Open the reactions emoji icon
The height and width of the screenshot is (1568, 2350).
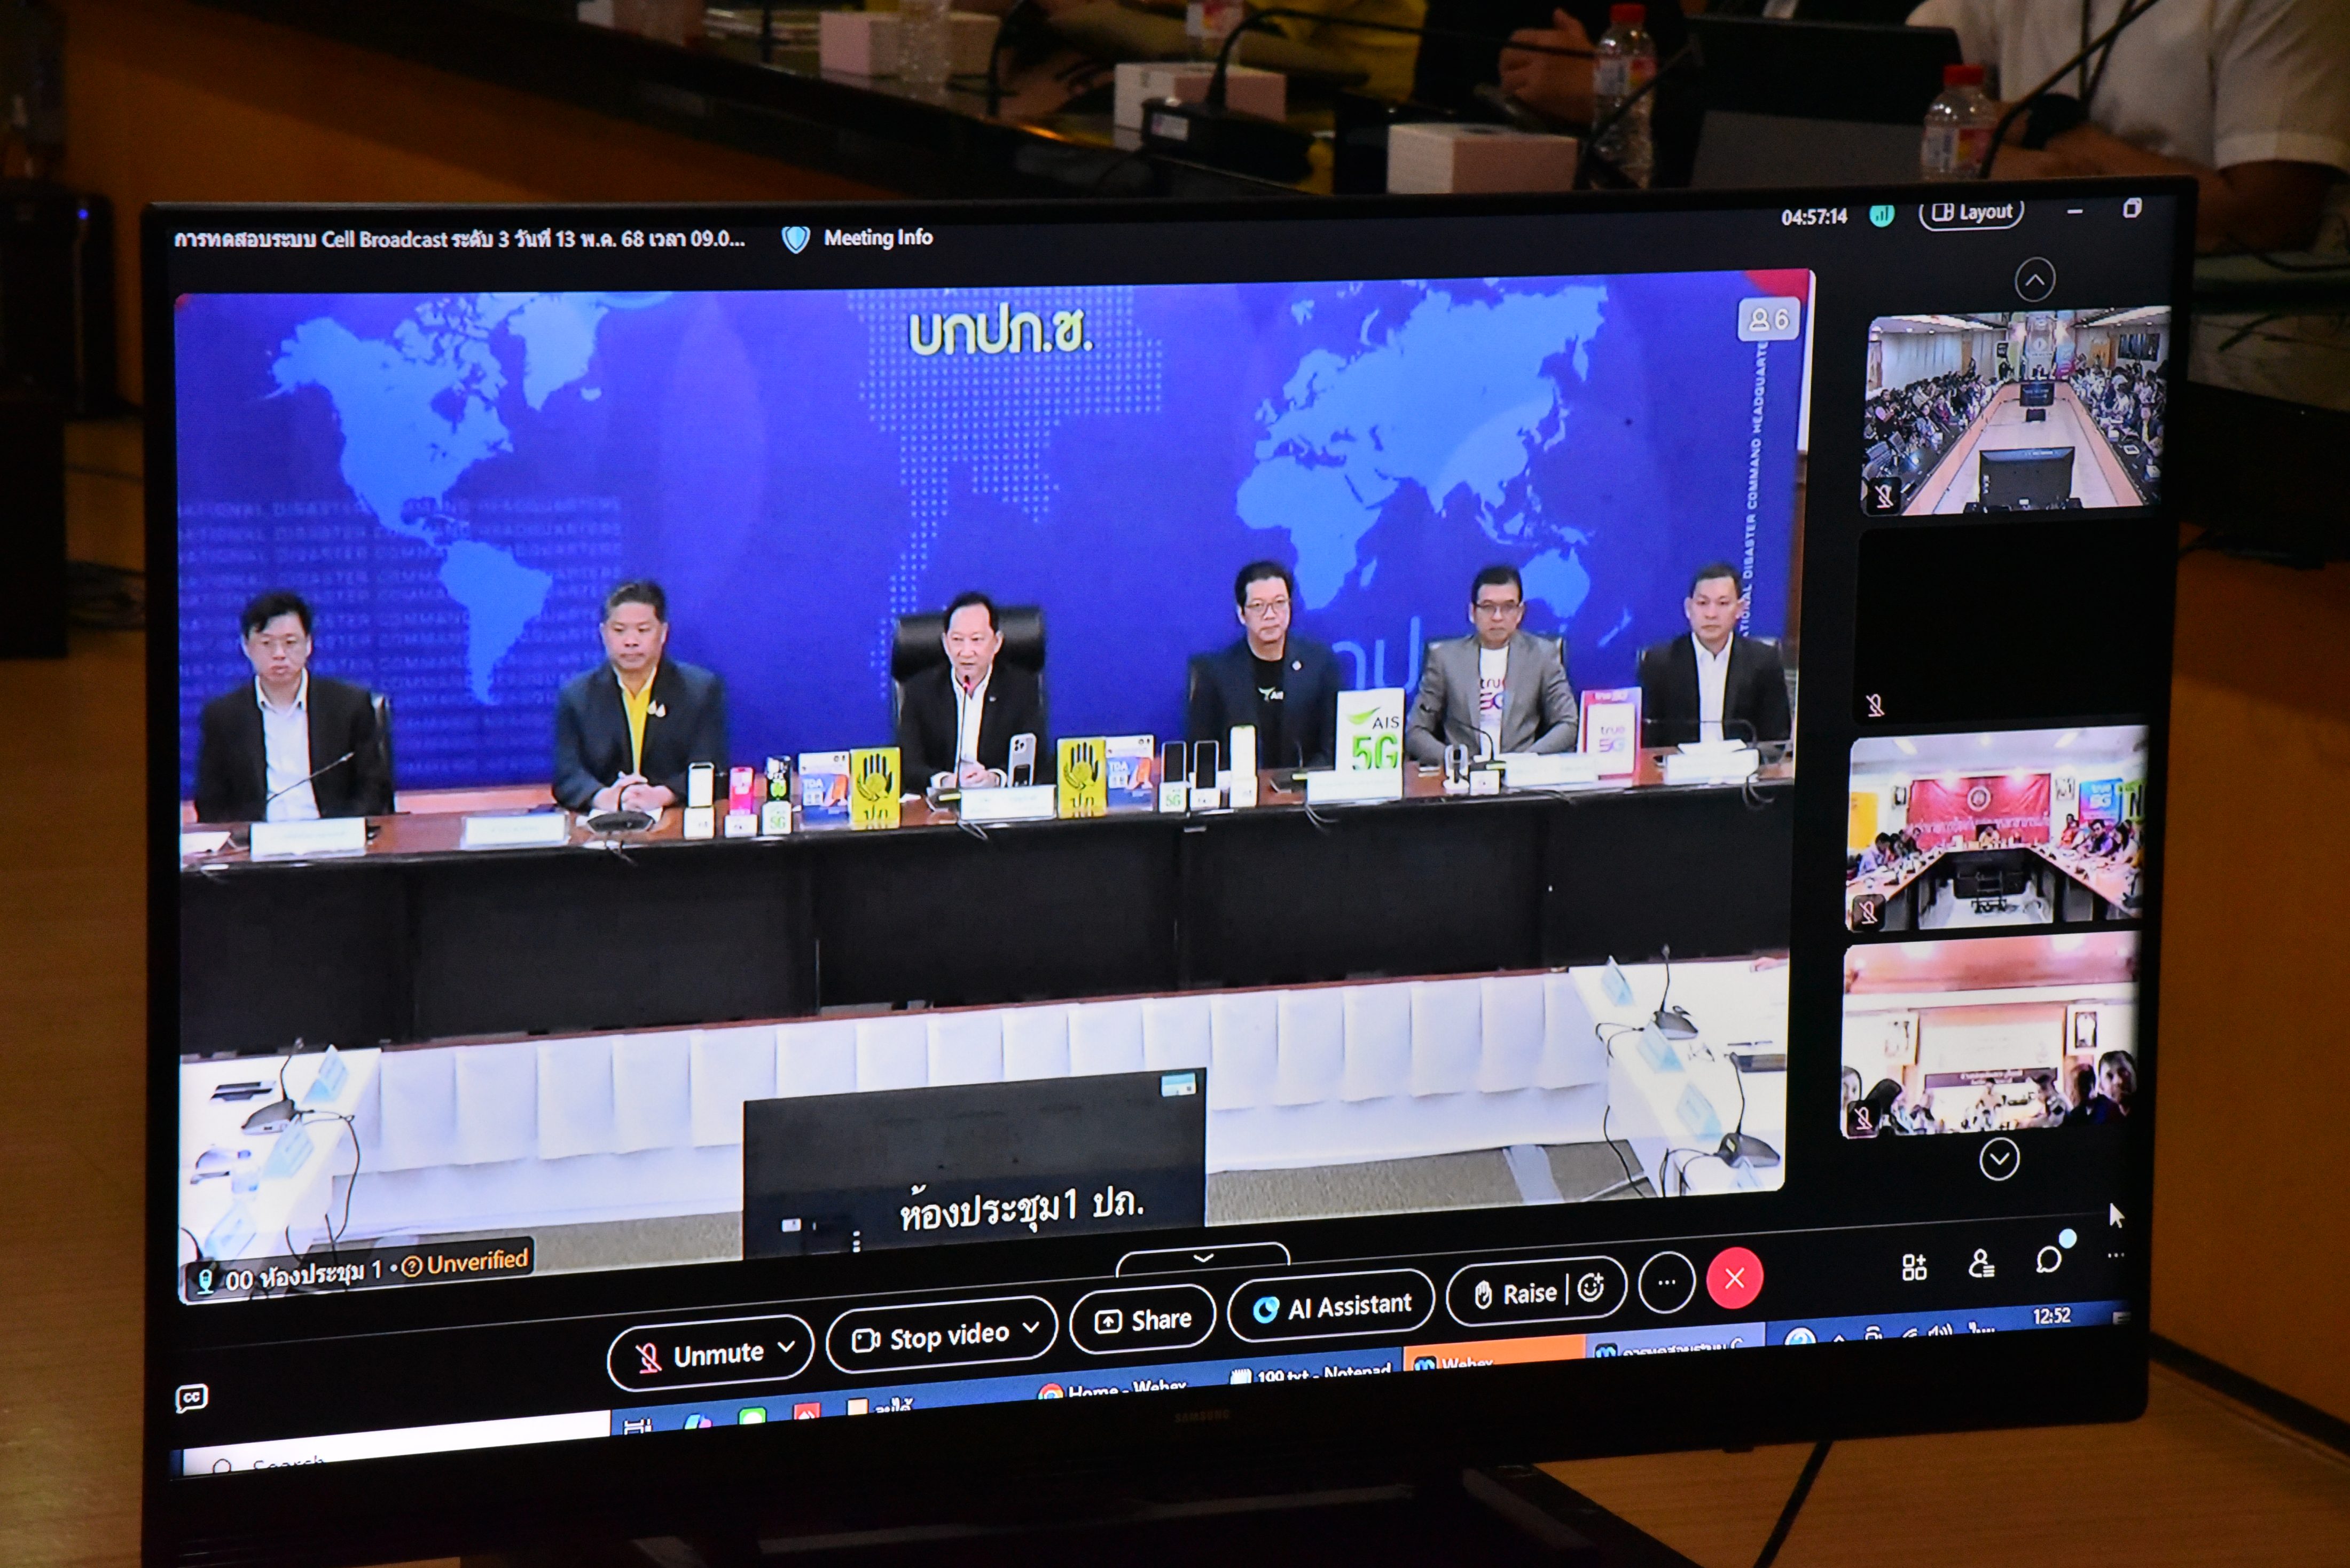coord(1592,1288)
